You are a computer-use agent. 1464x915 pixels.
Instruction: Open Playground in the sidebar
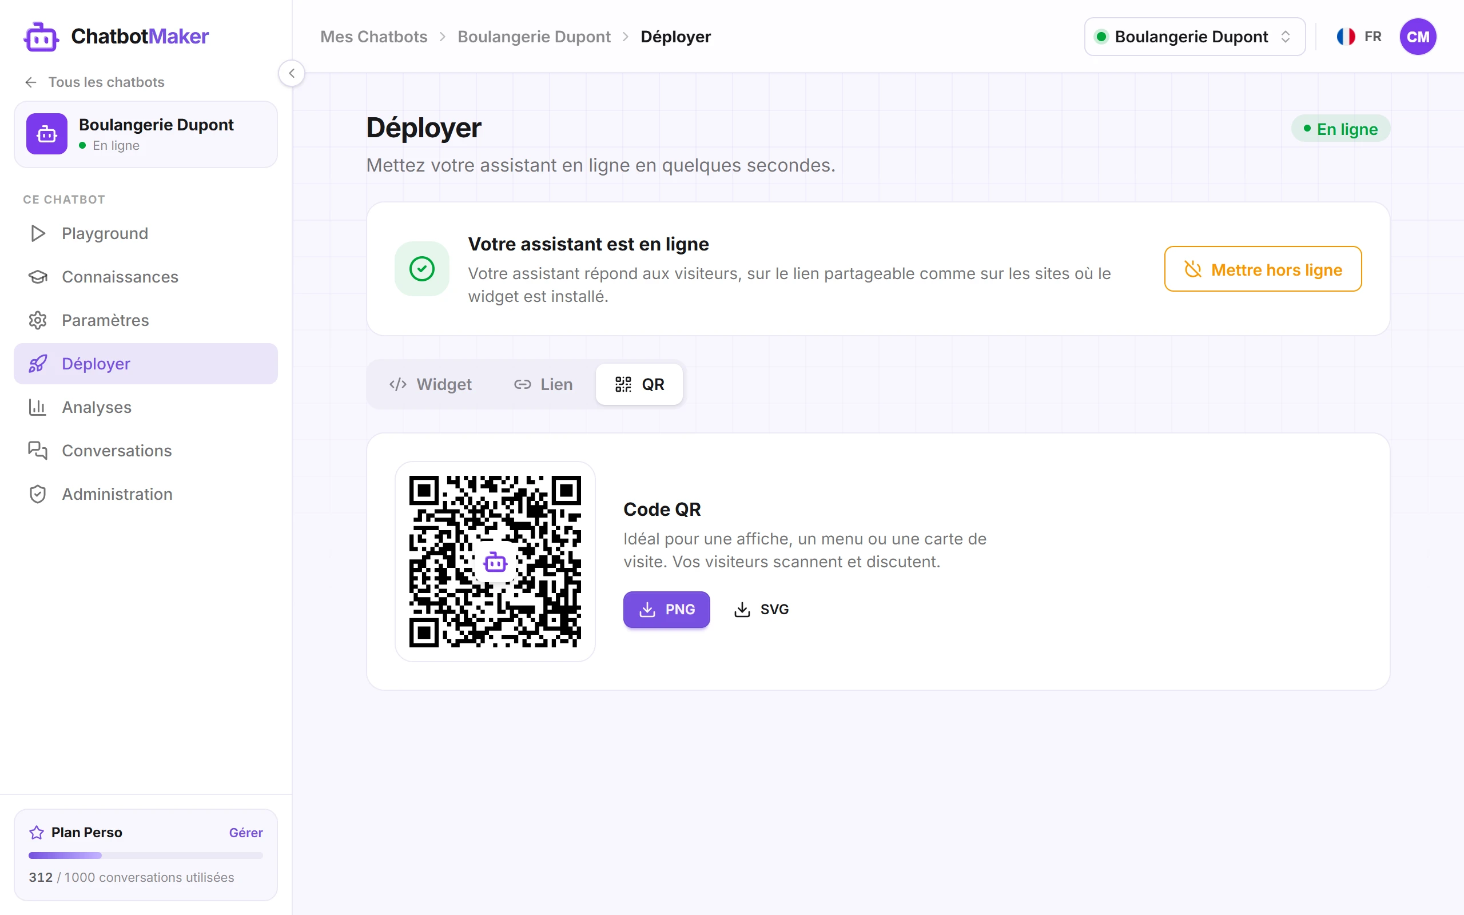146,233
